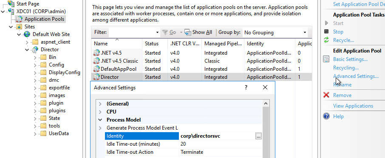Click the DefaultAppPool row icon

coord(96,69)
